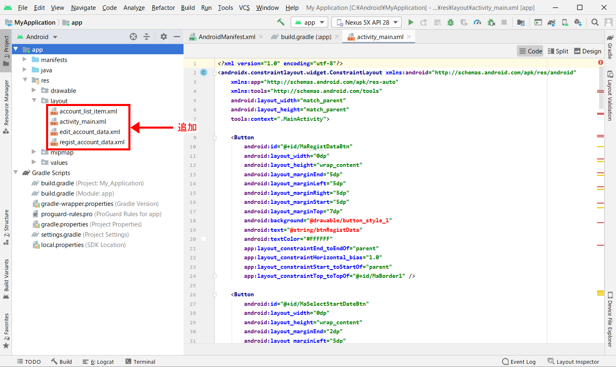
Task: Toggle the 1: Project tool window
Action: tap(6, 50)
